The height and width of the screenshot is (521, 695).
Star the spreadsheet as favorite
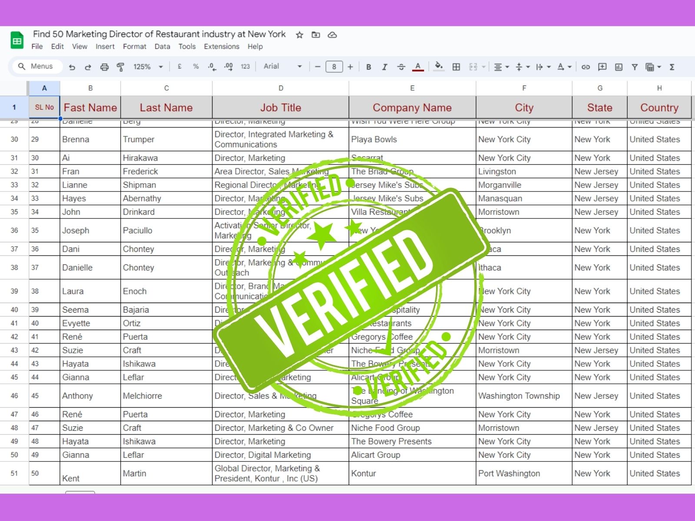pos(298,35)
